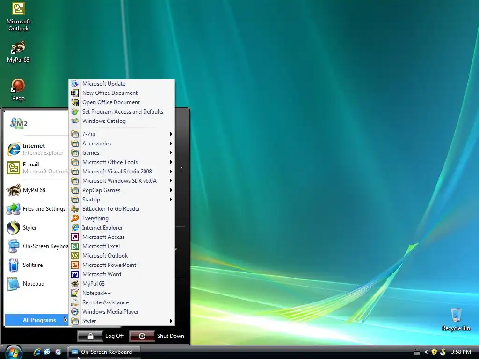
Task: Open Windows Media Player Quick Launch icon
Action: 58,352
